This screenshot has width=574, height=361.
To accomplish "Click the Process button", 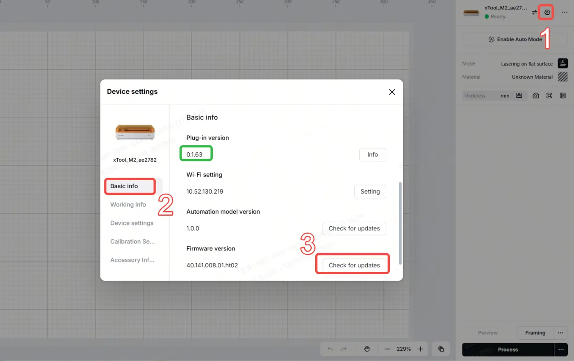I will 508,350.
